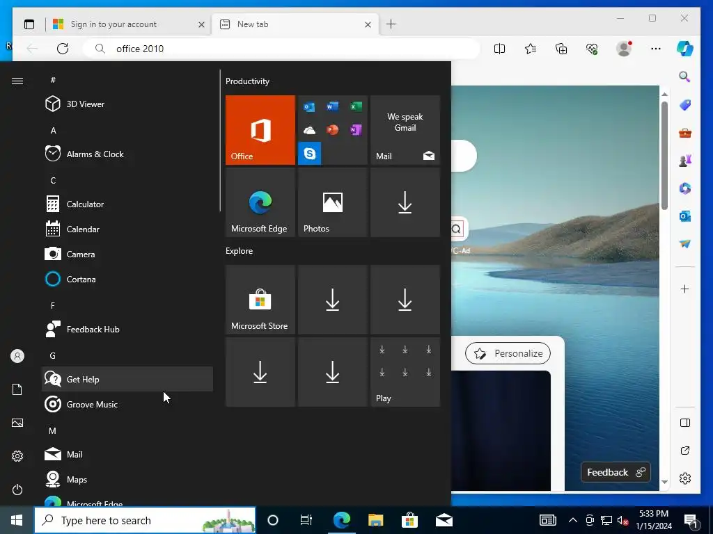Screen dimensions: 713x534
Task: Open Edge Collections
Action: coord(561,49)
